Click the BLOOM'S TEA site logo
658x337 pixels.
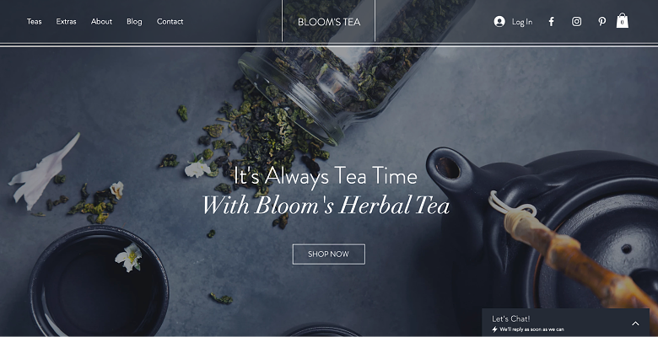coord(329,22)
